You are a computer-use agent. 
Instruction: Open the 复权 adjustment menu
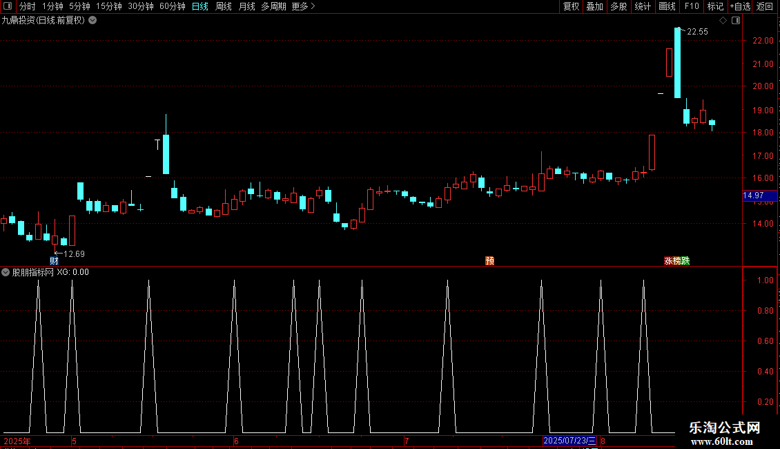coord(571,6)
